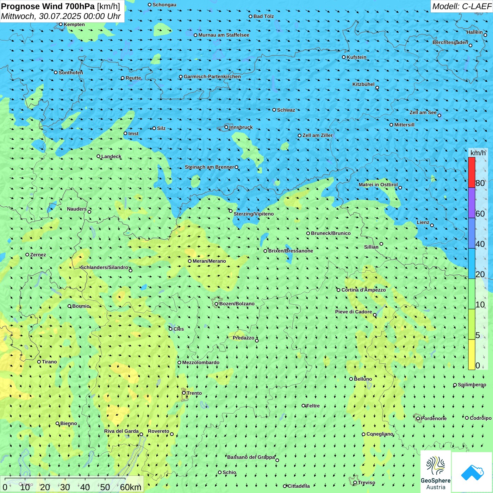The height and width of the screenshot is (493, 493).
Task: Click the Feltre town label
Action: [313, 406]
